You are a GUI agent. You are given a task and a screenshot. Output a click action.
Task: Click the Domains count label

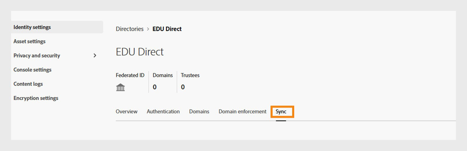[x=163, y=75]
